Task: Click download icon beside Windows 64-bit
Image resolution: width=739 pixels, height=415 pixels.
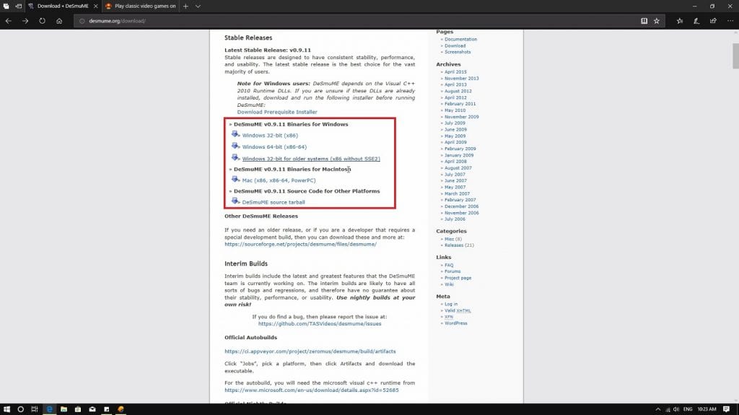Action: pyautogui.click(x=235, y=147)
